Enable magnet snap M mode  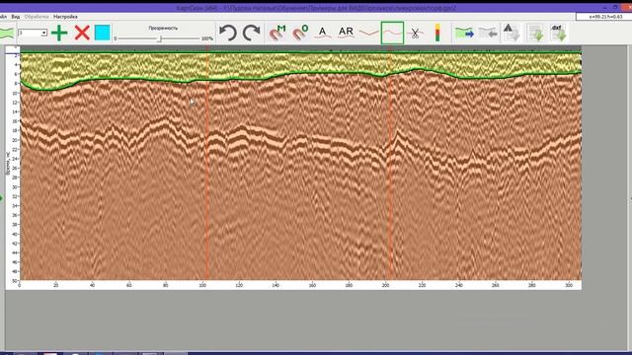click(277, 33)
